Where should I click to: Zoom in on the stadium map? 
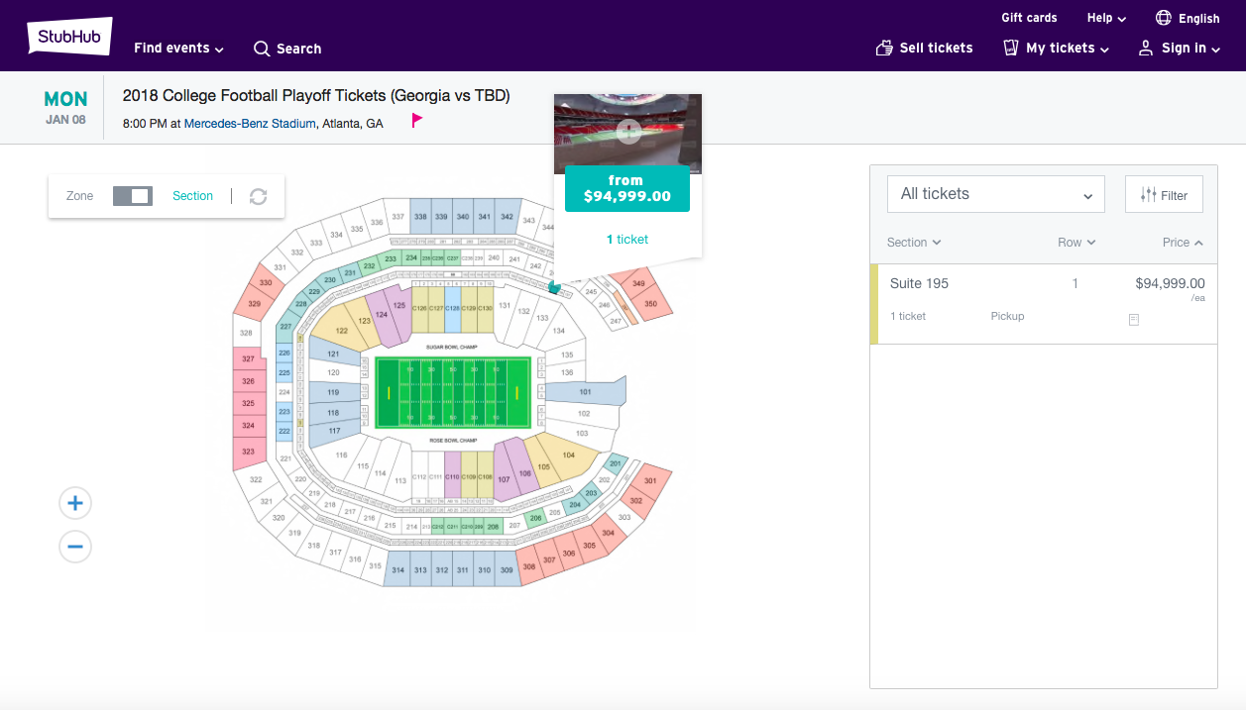point(75,504)
